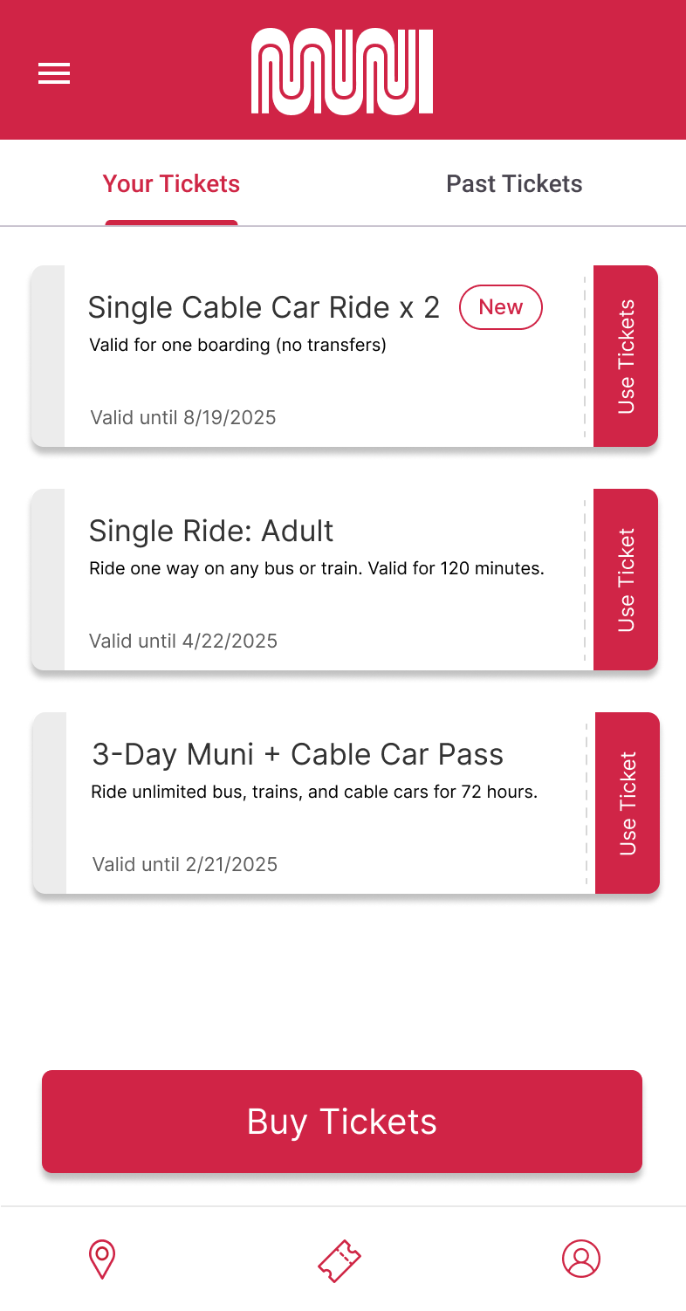Open the profile account icon

(x=581, y=1259)
